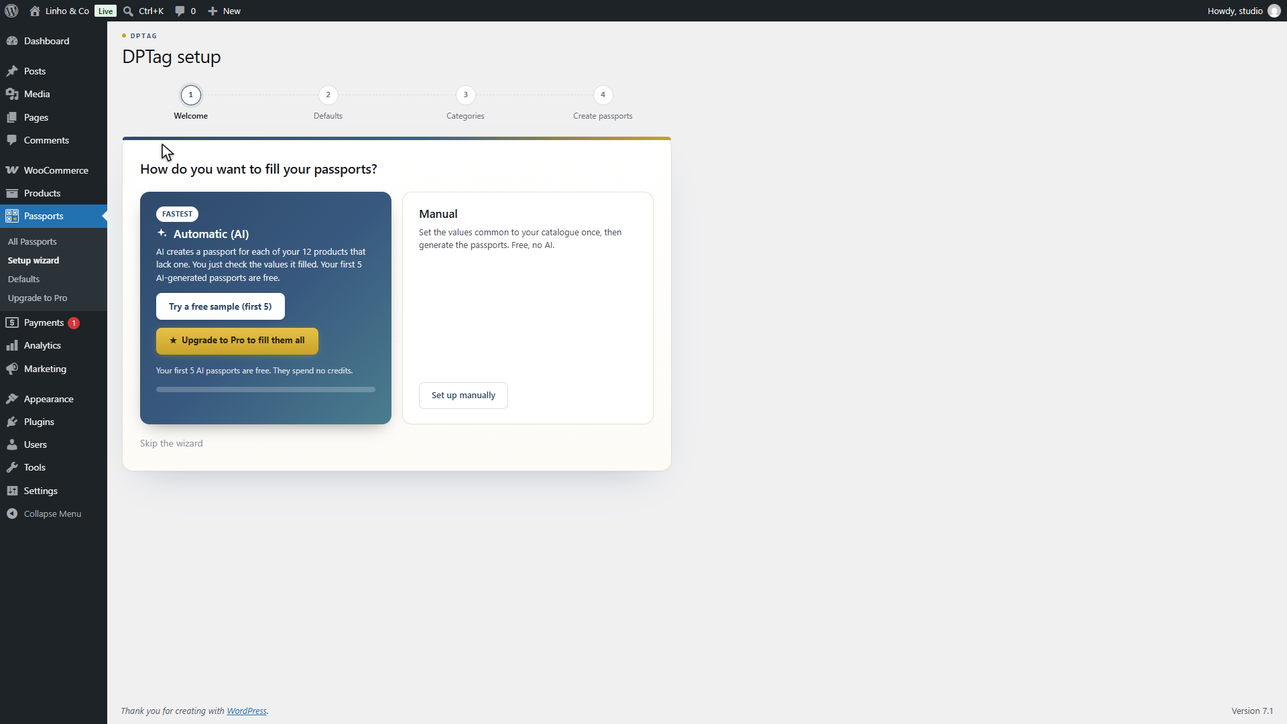
Task: Click the Linho & Co site name
Action: pos(67,11)
